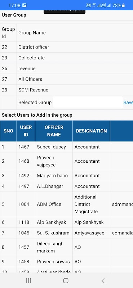The width and height of the screenshot is (133, 288).
Task: Choose Mariyam bano from the user list
Action: [66, 176]
